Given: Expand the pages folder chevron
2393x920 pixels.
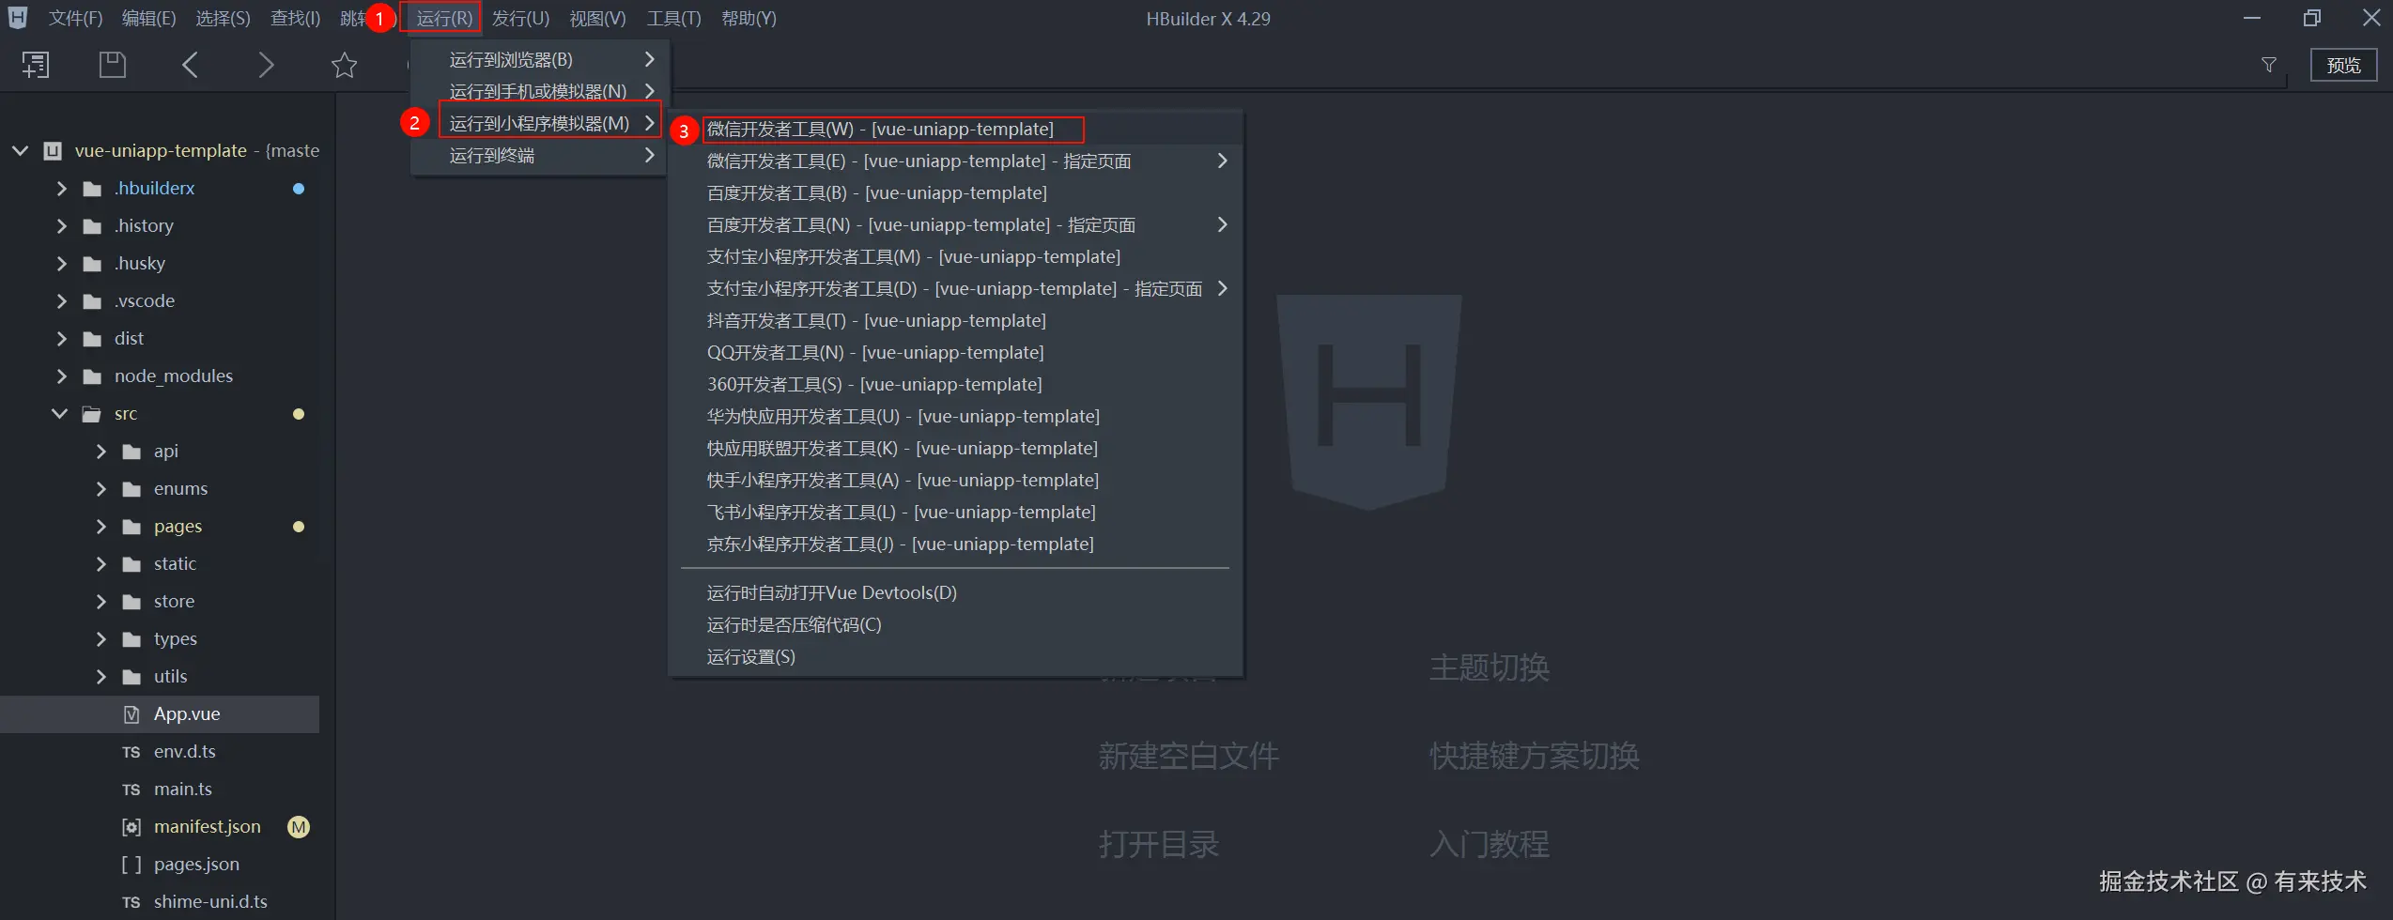Looking at the screenshot, I should (101, 527).
